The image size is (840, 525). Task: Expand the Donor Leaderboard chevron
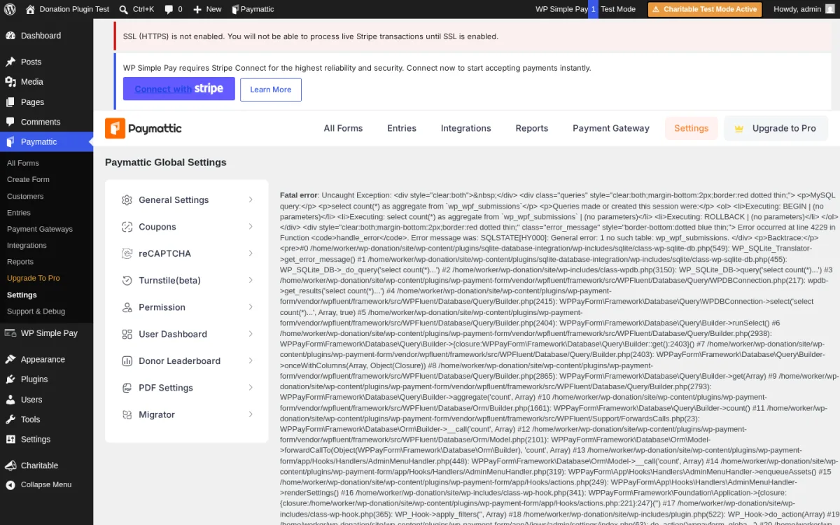[x=251, y=361]
